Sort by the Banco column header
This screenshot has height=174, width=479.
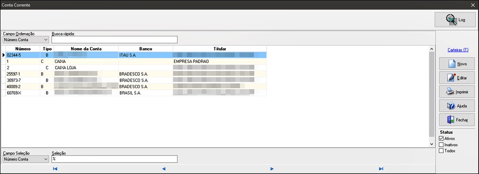point(145,49)
